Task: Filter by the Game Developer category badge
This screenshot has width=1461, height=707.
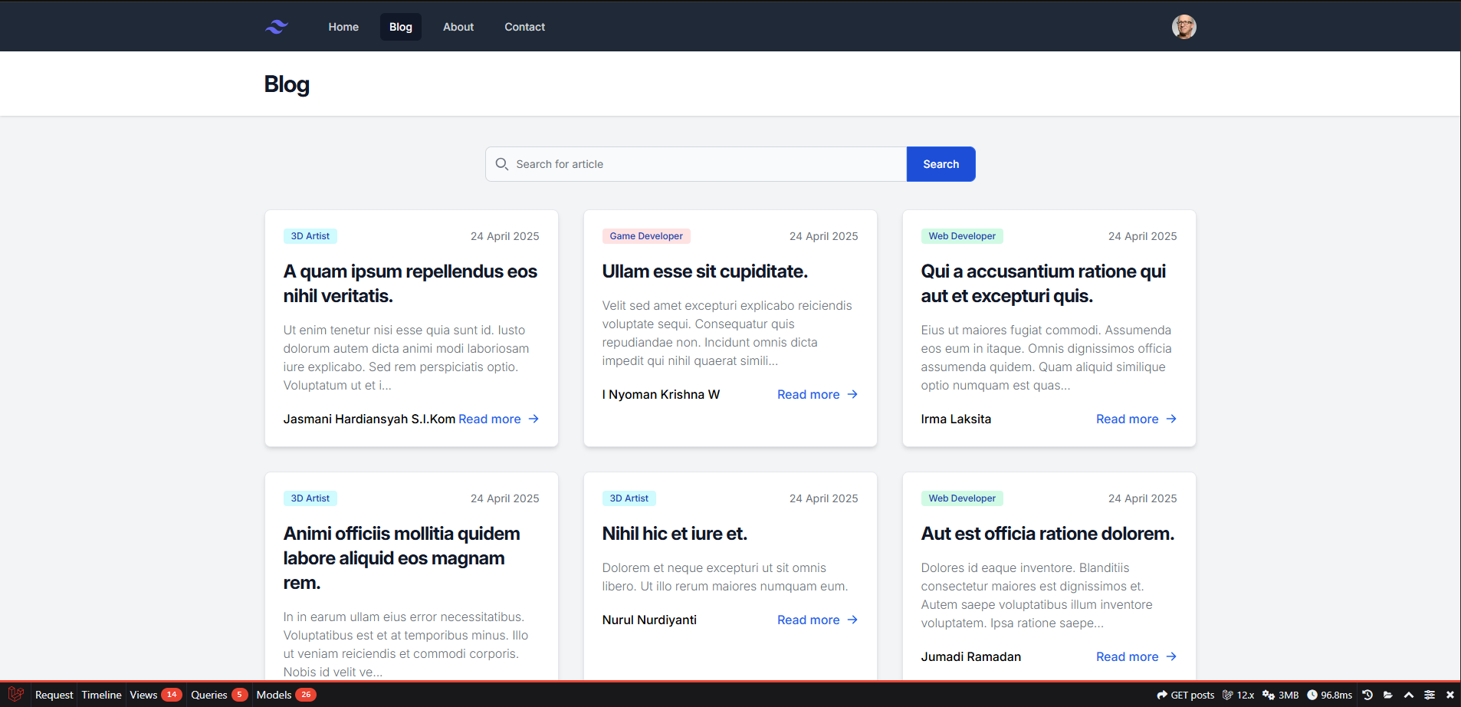Action: (x=646, y=236)
